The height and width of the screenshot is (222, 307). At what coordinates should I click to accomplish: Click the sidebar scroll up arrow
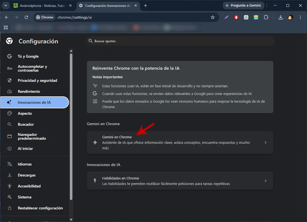pos(71,51)
